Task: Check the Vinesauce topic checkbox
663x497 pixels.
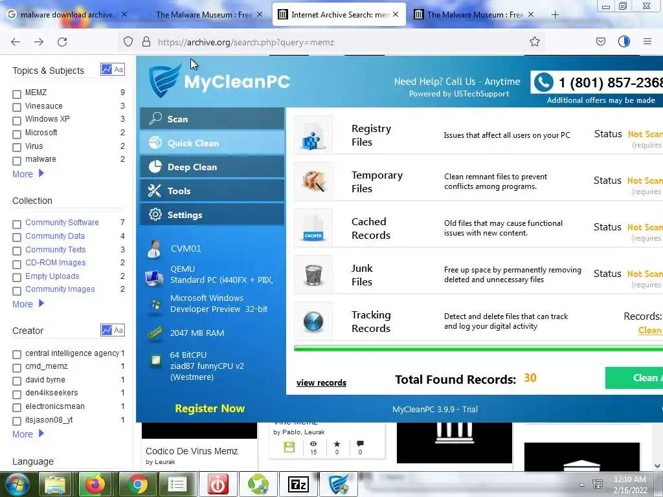Action: (17, 107)
